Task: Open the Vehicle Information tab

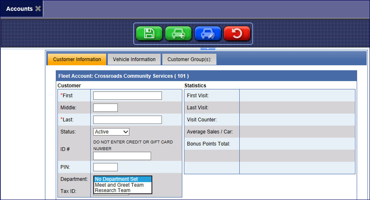Action: point(134,59)
